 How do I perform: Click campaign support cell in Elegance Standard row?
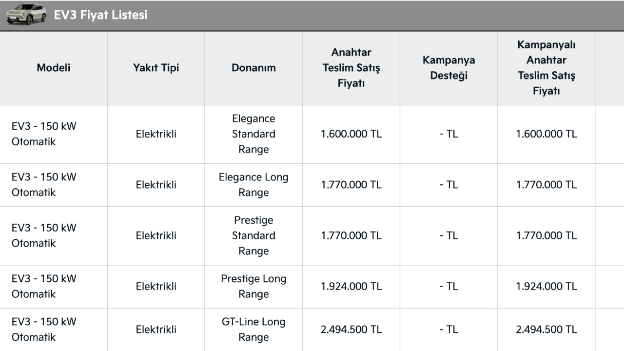tap(448, 134)
